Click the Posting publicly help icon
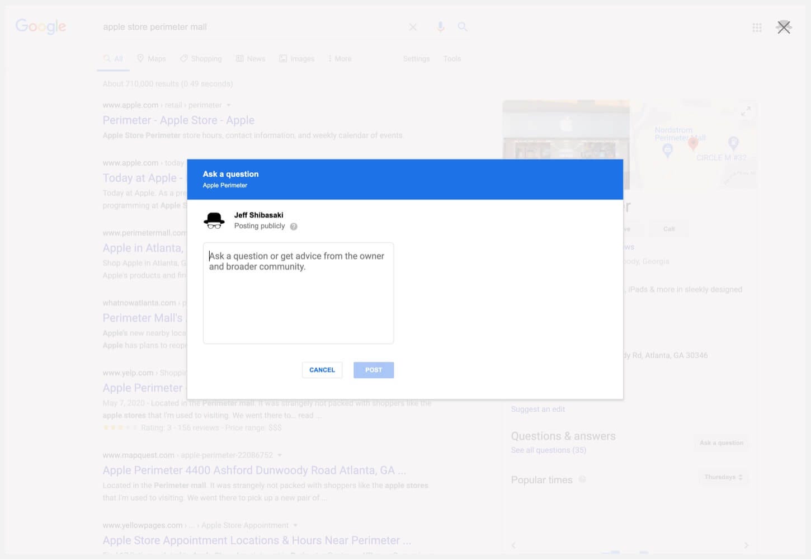 [294, 227]
